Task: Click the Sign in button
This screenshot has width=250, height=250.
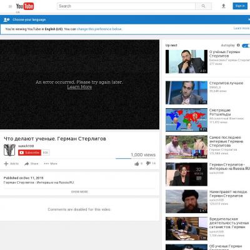Action: [240, 6]
